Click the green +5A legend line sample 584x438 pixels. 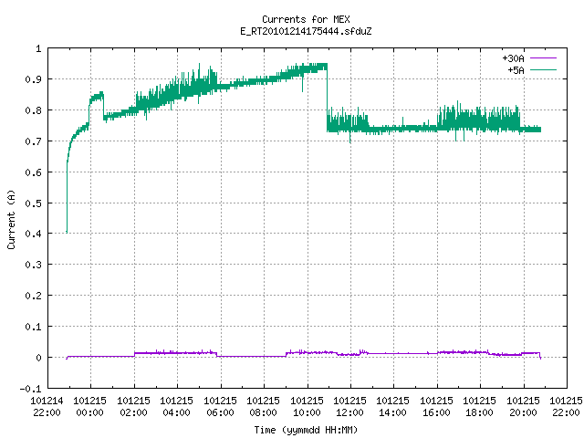click(543, 69)
